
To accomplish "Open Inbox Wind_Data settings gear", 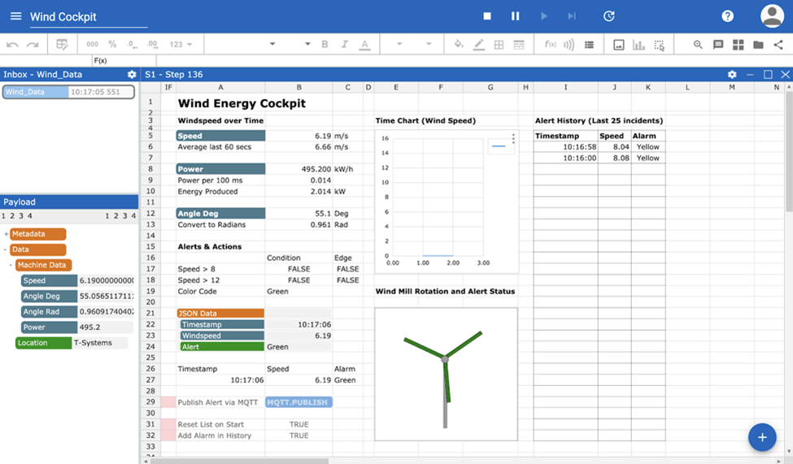I will coord(132,75).
